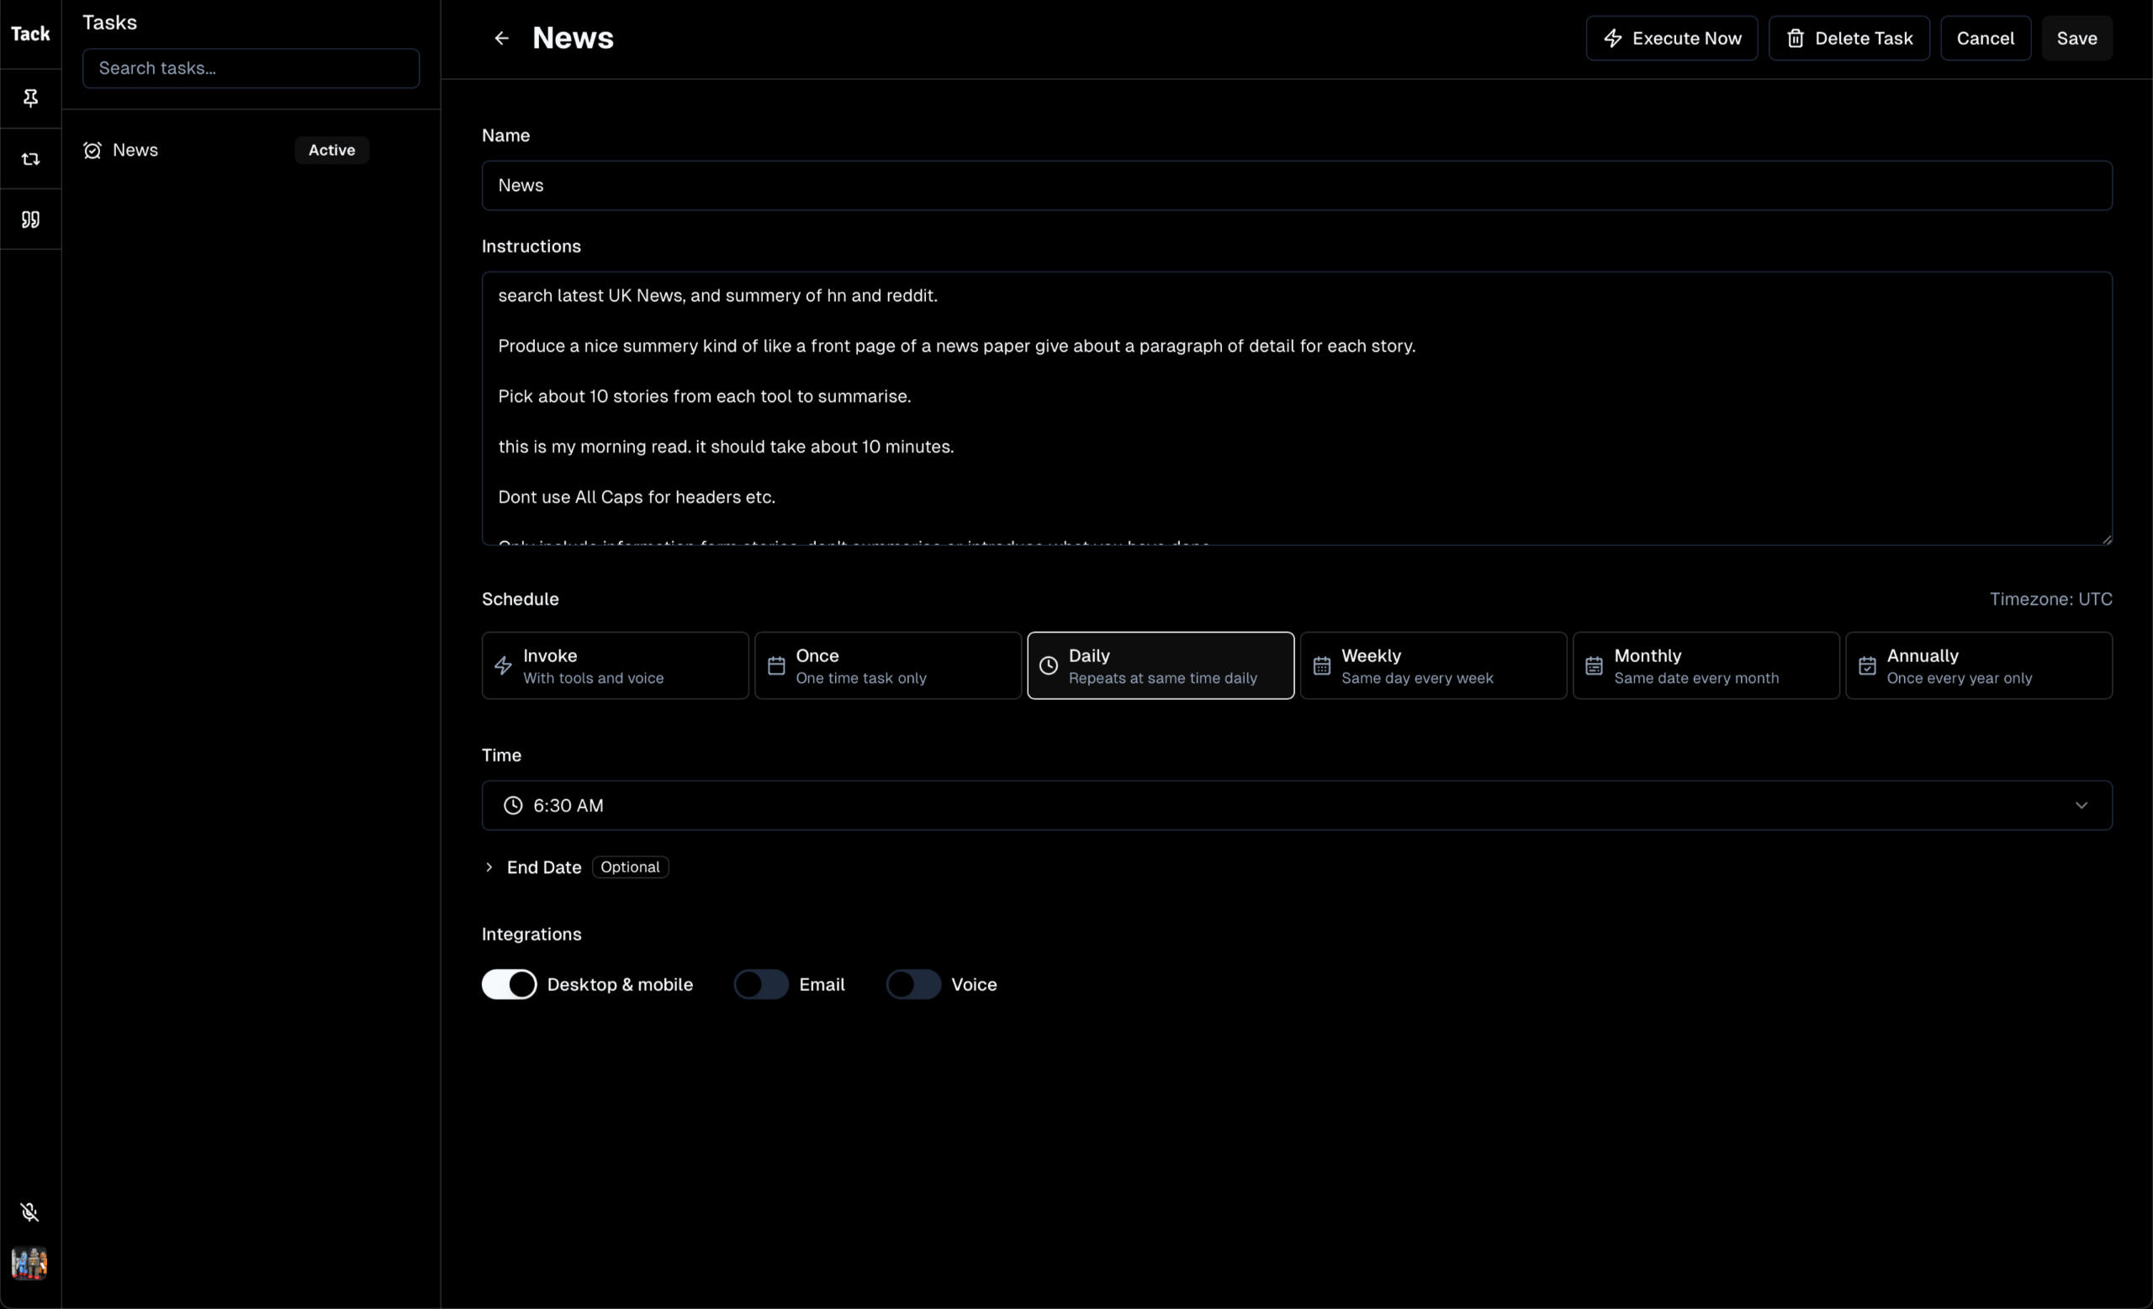Go back with the left arrow icon
2153x1309 pixels.
pos(501,39)
